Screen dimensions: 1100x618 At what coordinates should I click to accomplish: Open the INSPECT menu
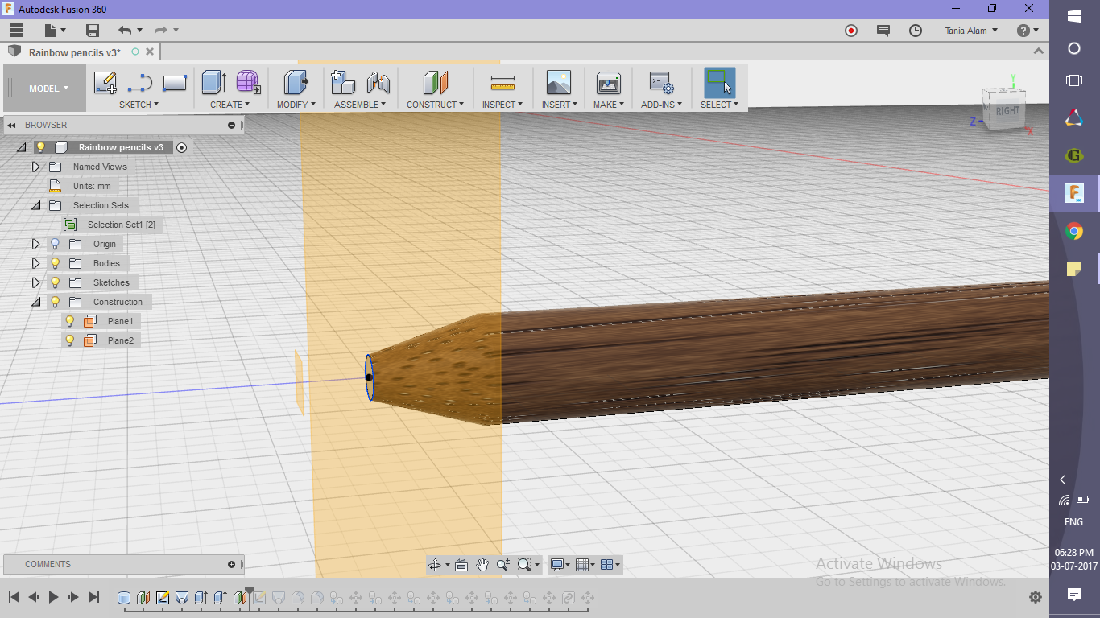[502, 105]
